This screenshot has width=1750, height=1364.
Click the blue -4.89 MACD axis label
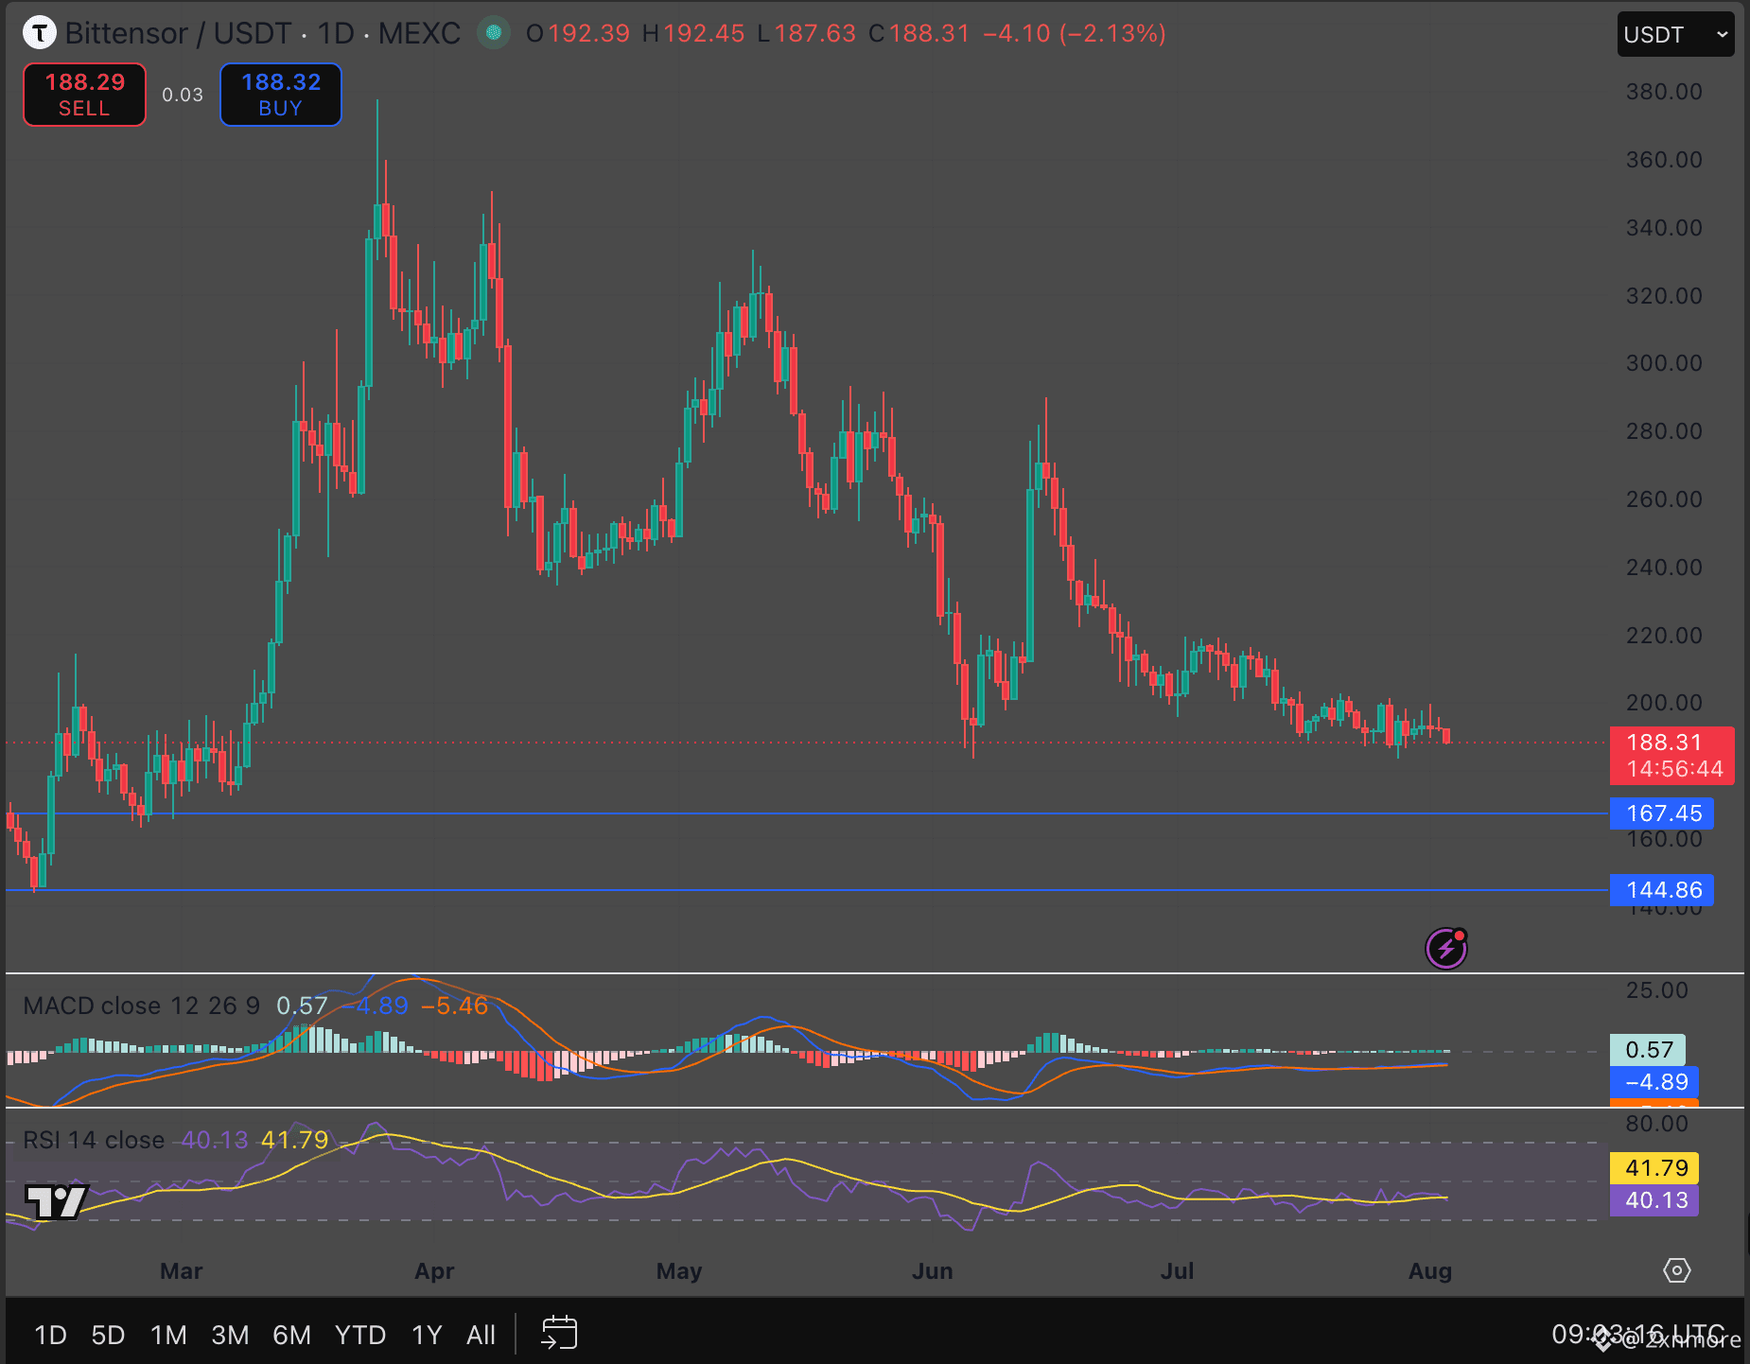coord(1654,1082)
